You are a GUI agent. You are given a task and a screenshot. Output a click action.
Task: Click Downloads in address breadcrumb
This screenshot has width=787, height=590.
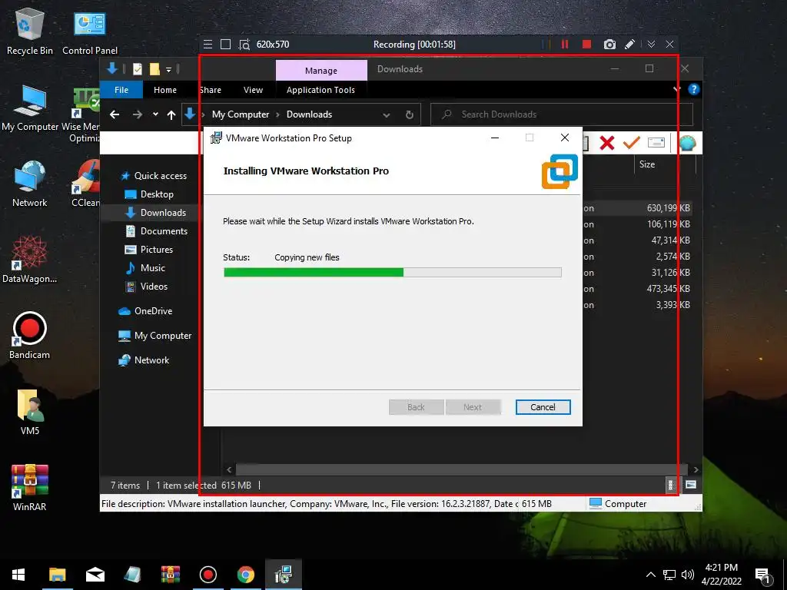tap(309, 114)
